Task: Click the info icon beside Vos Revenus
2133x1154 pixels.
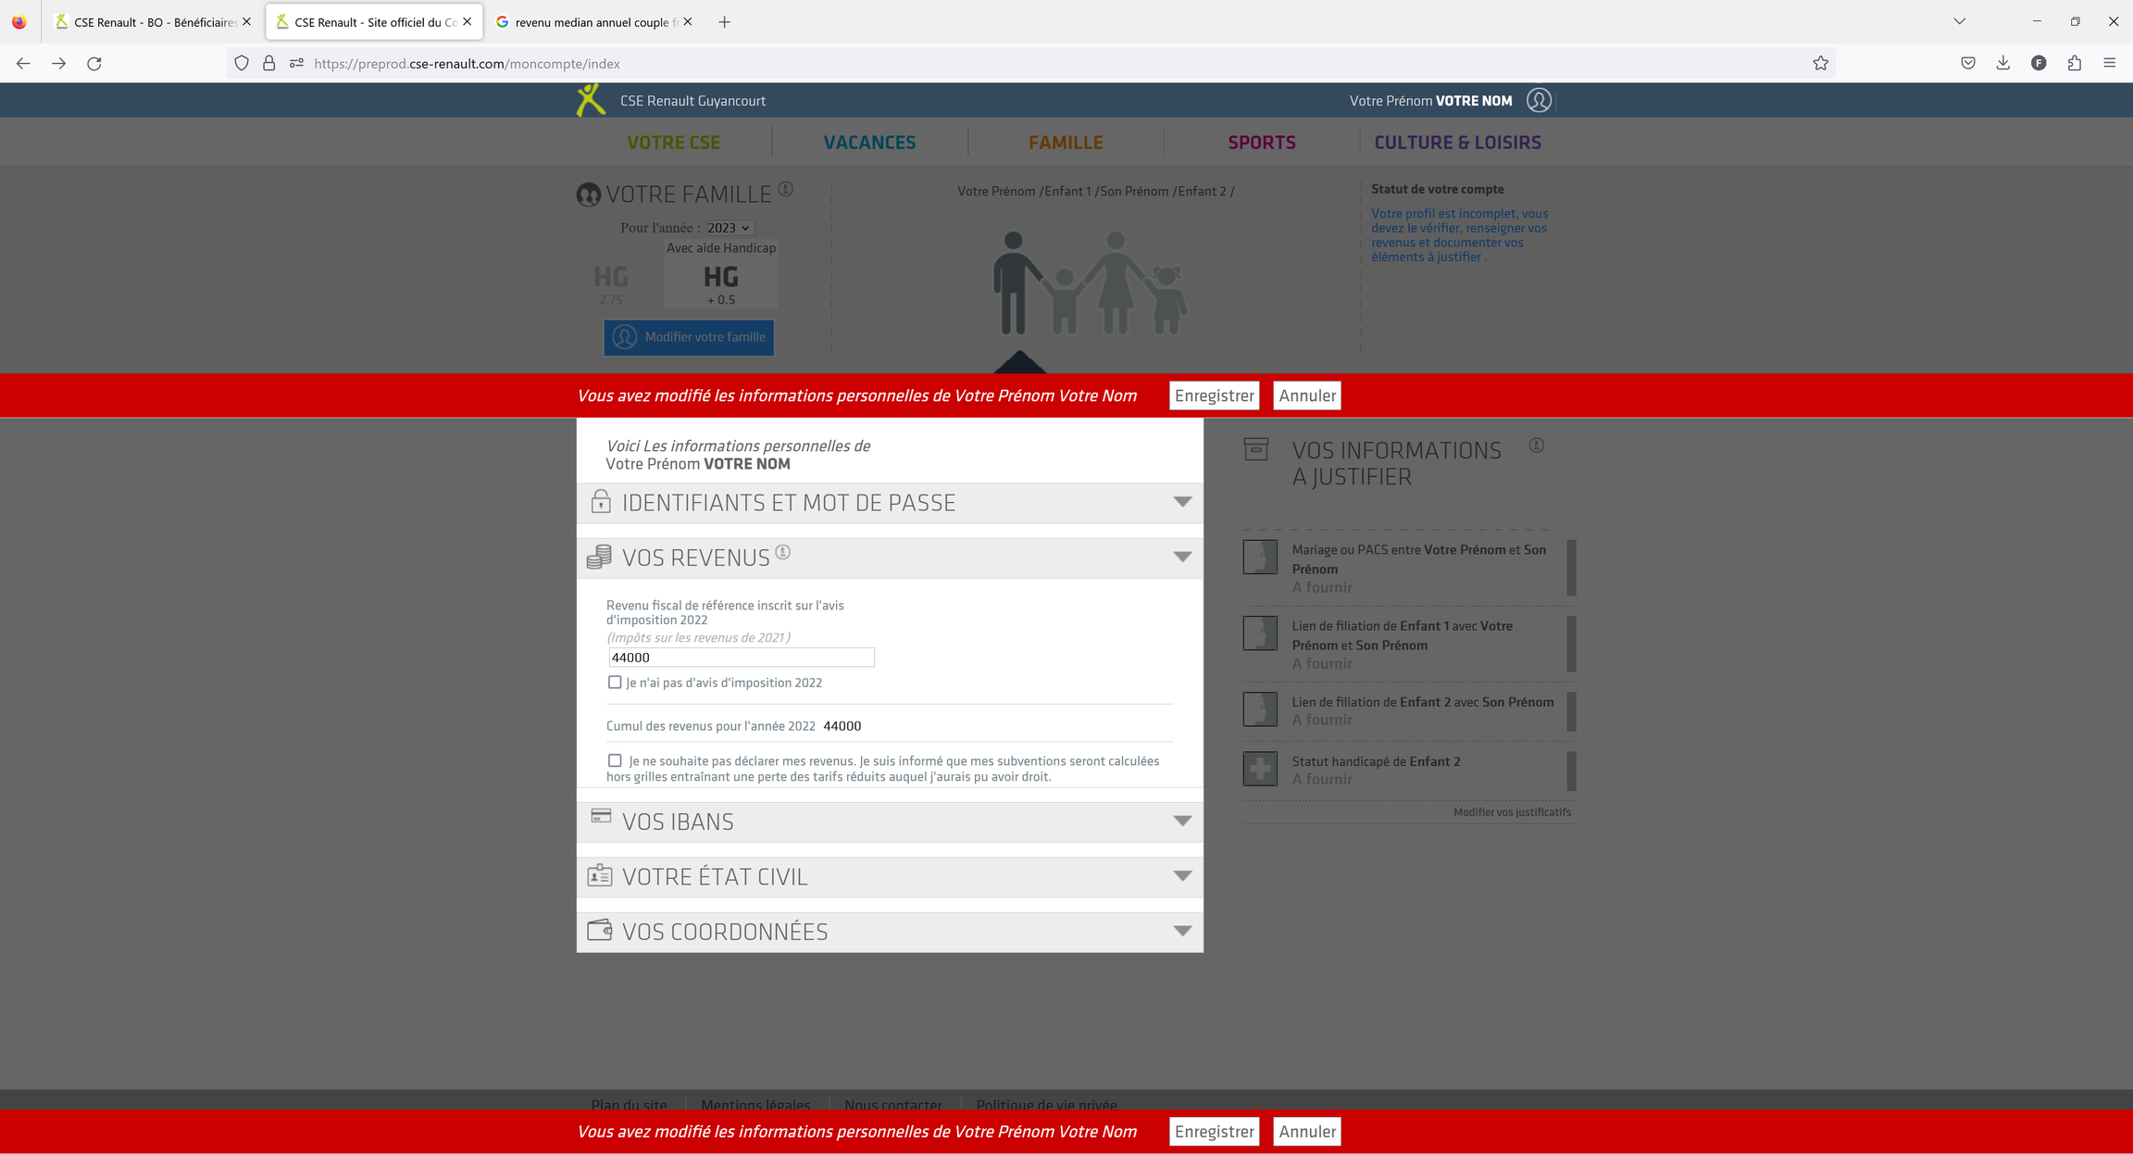Action: 783,552
